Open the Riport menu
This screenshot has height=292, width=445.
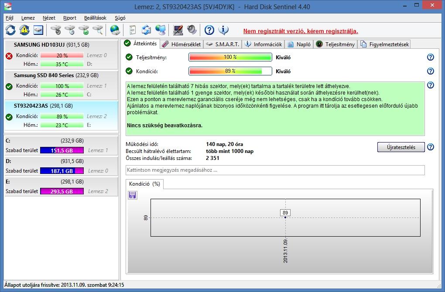point(69,18)
